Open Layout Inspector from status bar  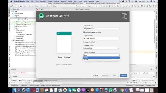148,81
